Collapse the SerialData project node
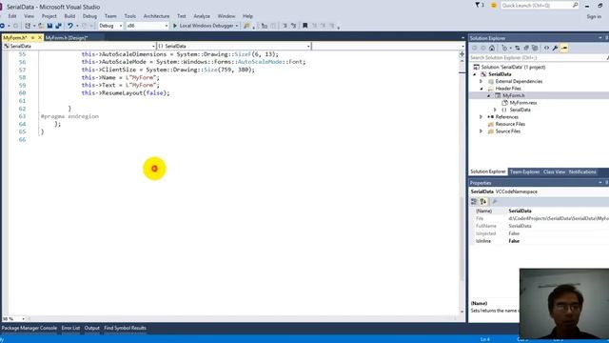Screen dimensions: 609x343 [474, 74]
